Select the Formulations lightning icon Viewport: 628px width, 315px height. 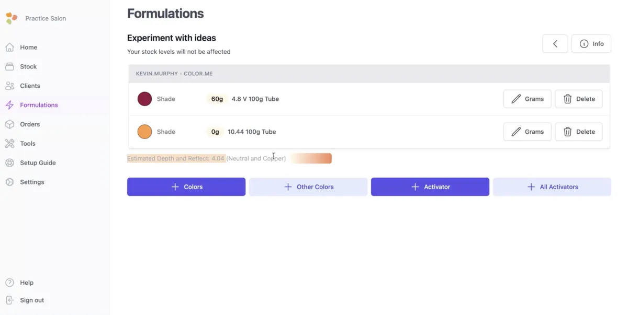tap(9, 105)
